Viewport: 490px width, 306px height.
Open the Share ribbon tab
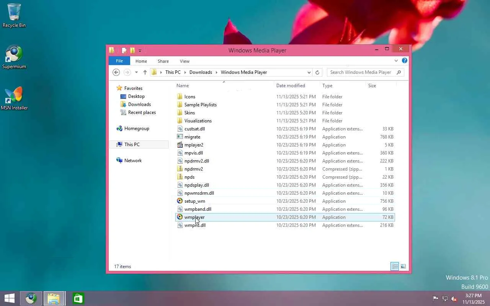[x=163, y=61]
